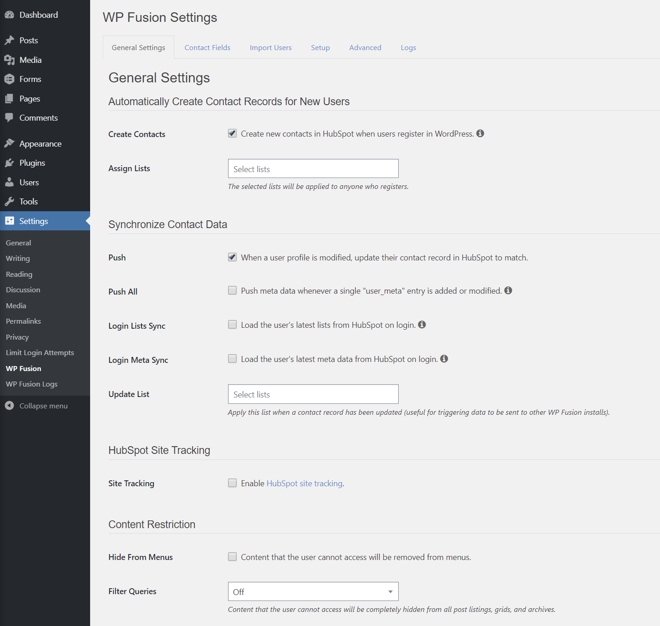Open WP Fusion Logs from the sidebar
Viewport: 660px width, 626px height.
[31, 384]
